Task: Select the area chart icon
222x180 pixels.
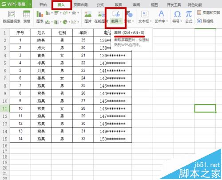Action: 48,22
